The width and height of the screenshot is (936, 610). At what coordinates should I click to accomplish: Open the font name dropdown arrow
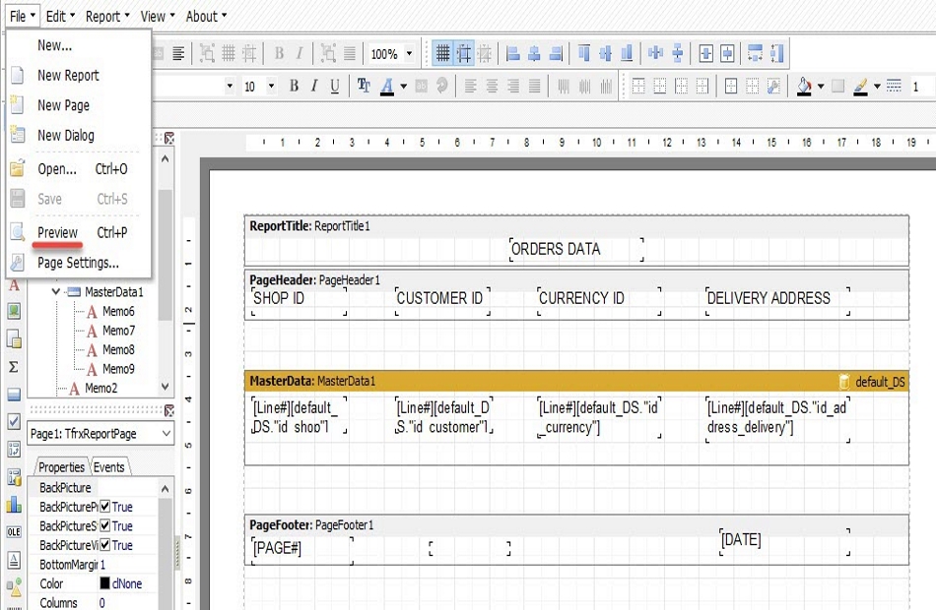point(230,86)
